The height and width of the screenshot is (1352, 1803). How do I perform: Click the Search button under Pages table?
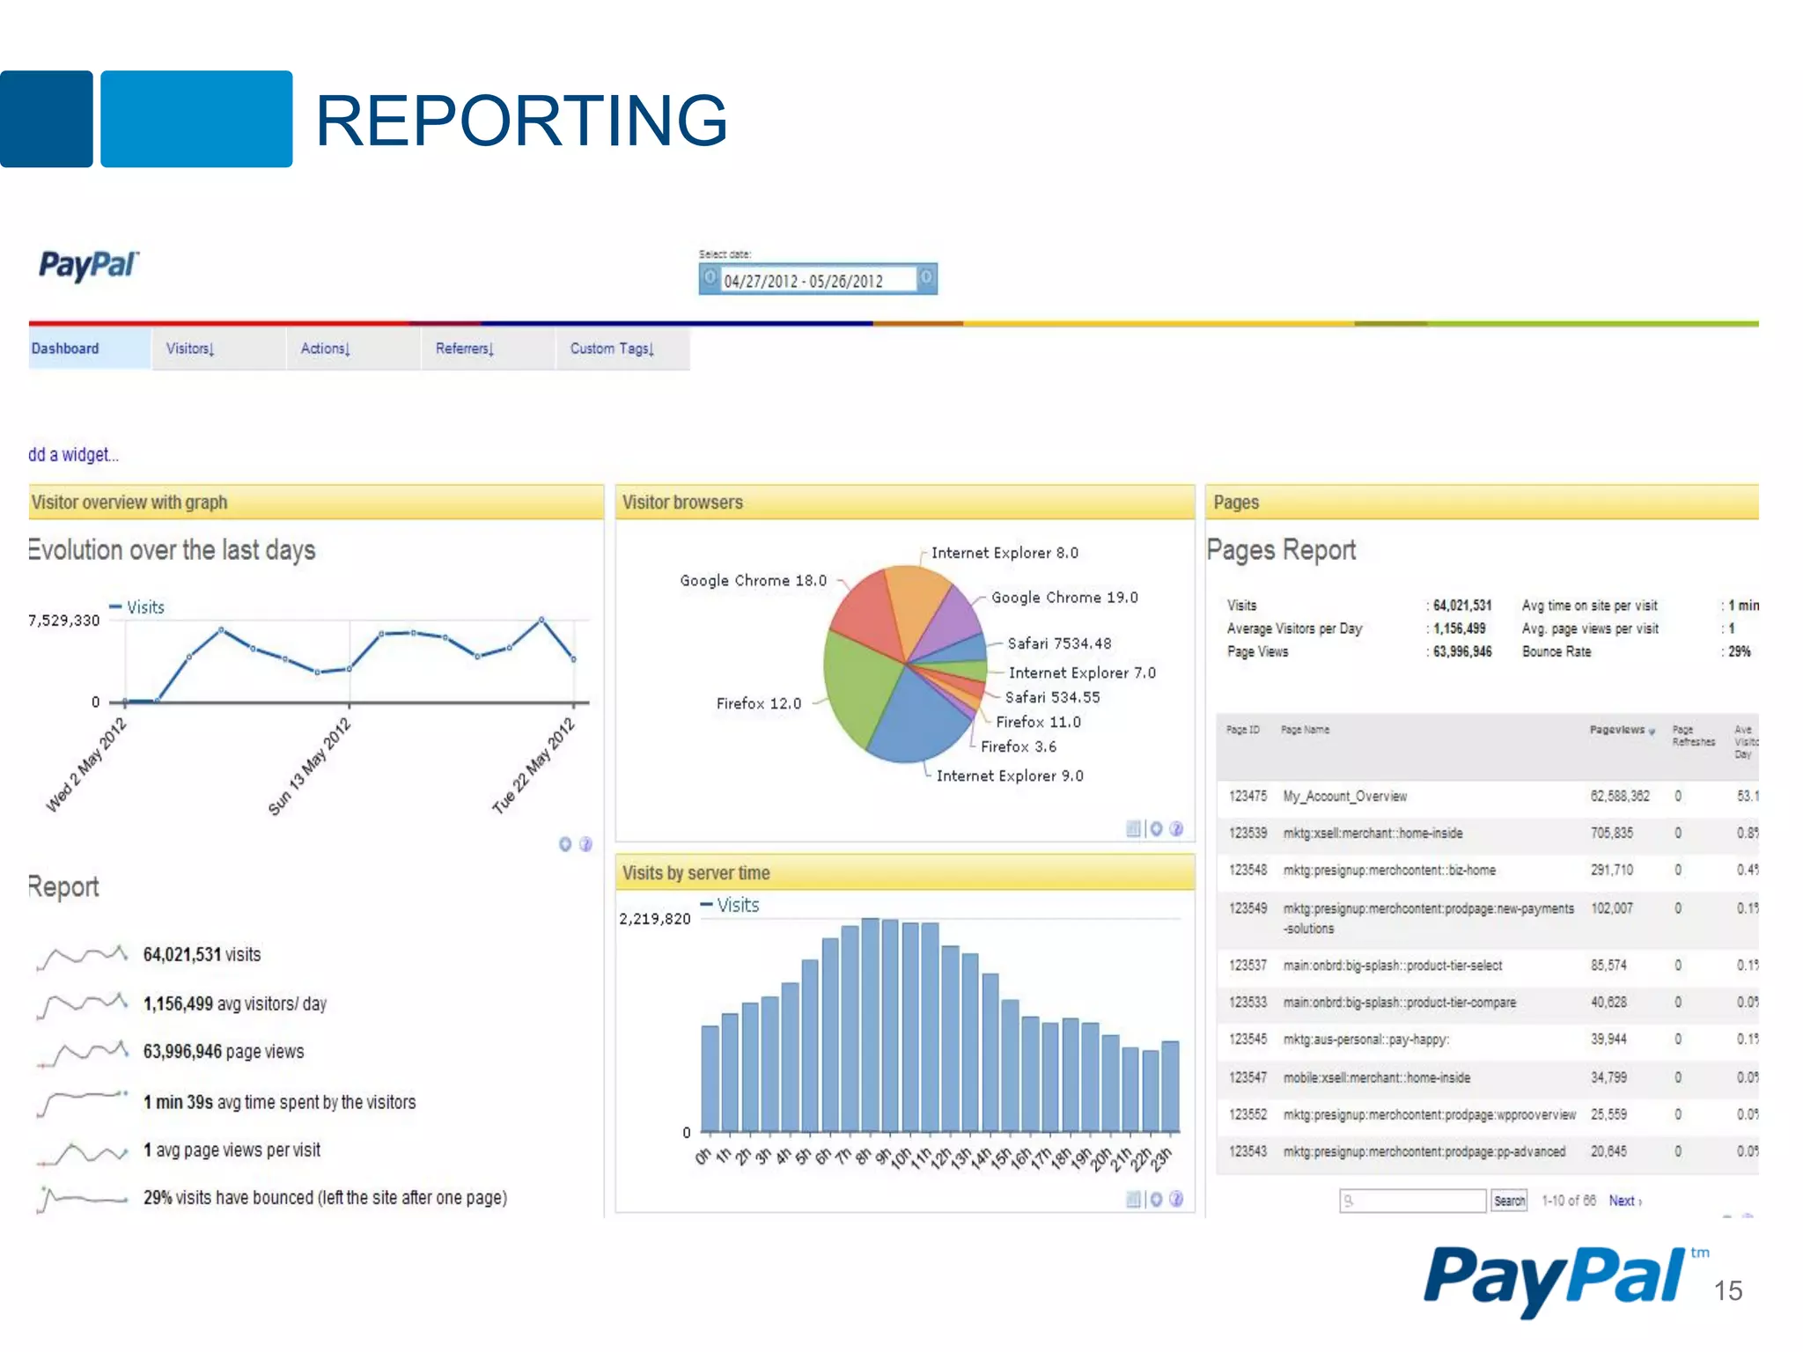[x=1509, y=1201]
